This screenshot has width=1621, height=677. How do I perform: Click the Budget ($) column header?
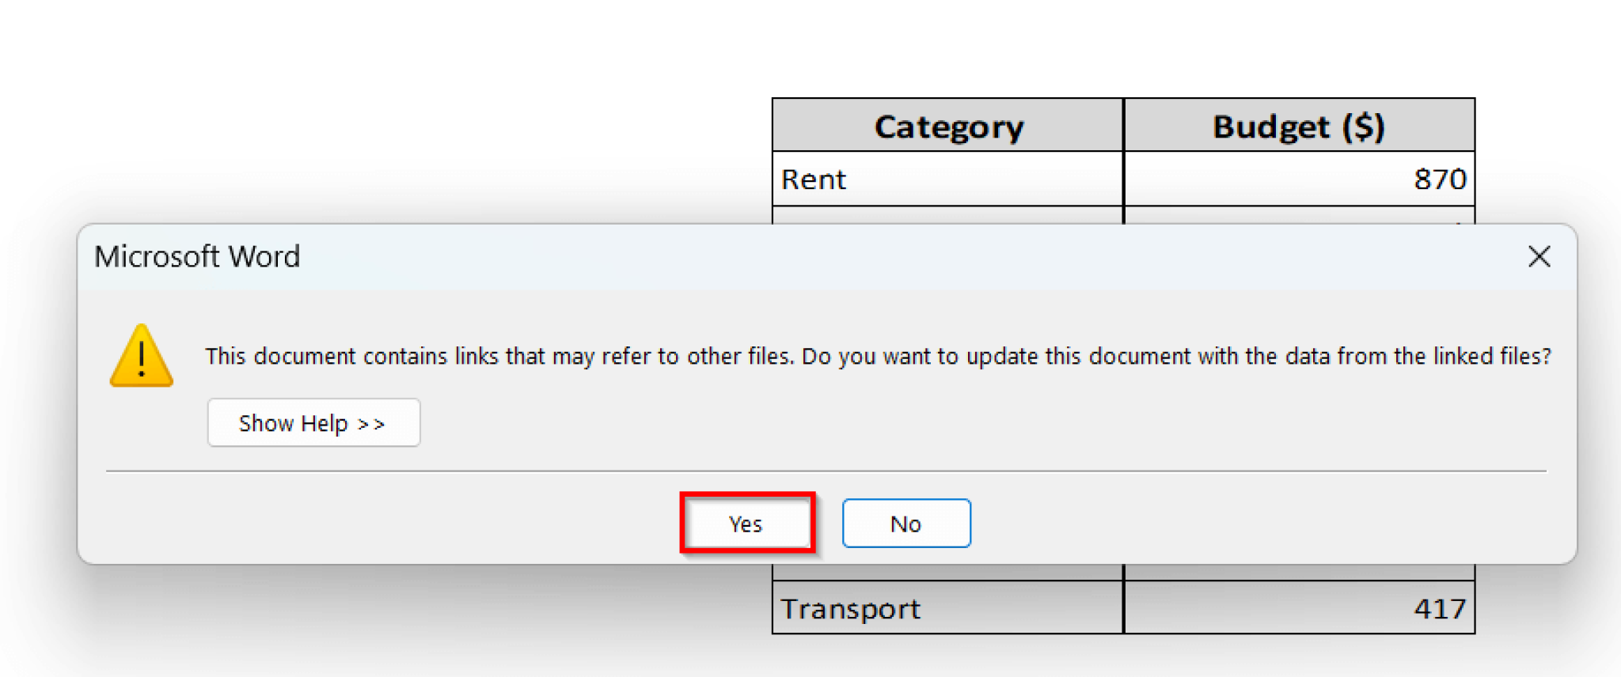tap(1299, 126)
